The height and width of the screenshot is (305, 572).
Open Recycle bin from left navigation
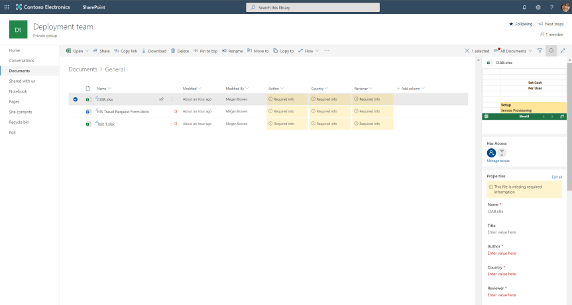[x=19, y=122]
